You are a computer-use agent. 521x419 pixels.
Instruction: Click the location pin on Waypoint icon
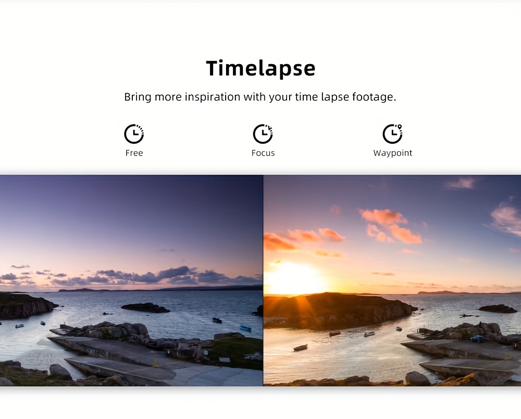pos(400,127)
